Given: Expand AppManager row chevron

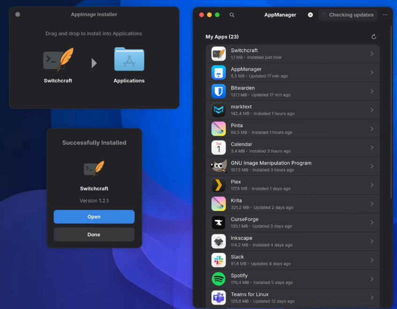Looking at the screenshot, I should 372,72.
